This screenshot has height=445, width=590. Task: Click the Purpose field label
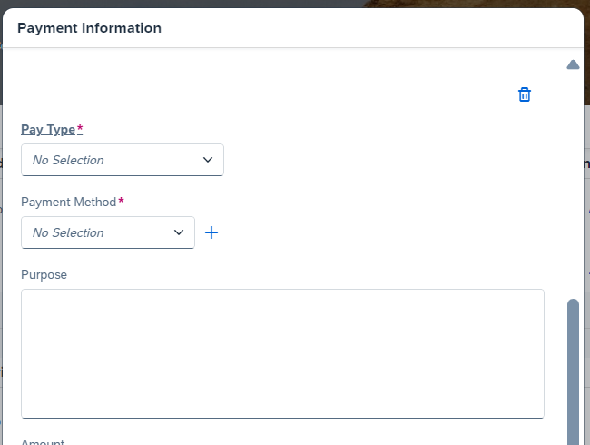(44, 275)
